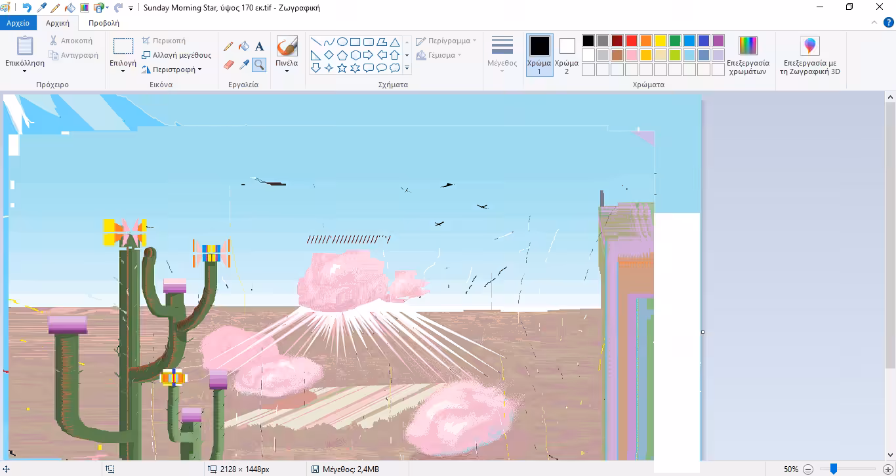Image resolution: width=896 pixels, height=476 pixels.
Task: Click the Επικόλληση clipboard icon
Action: (25, 47)
